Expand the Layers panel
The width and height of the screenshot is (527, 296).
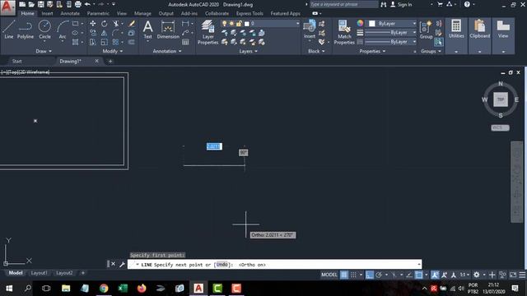248,51
